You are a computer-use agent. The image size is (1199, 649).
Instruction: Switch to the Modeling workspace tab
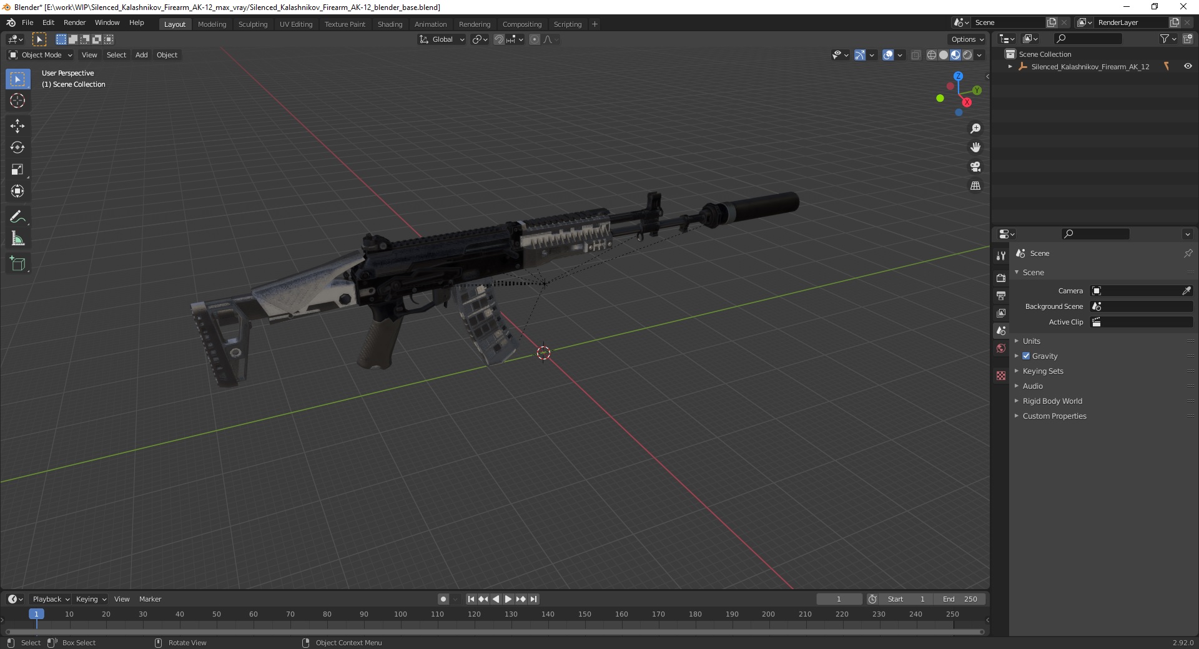(x=212, y=24)
